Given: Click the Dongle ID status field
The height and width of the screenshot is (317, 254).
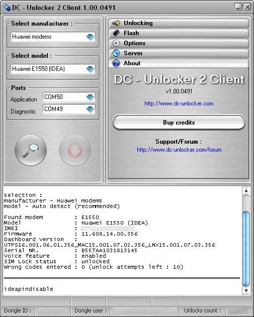Looking at the screenshot, I should tap(53, 310).
